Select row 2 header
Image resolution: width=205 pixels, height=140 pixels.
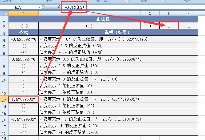pos(4,26)
